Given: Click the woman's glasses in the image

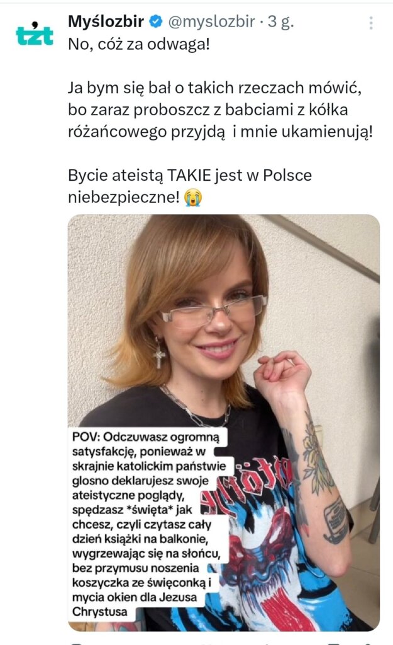Looking at the screenshot, I should 213,311.
